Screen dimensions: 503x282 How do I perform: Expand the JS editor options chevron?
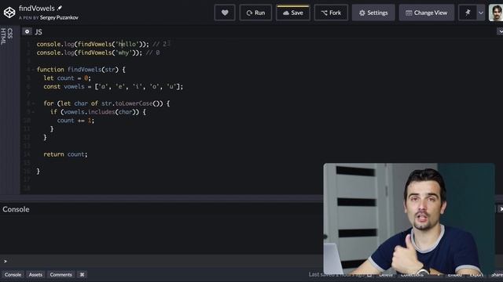tap(500, 31)
